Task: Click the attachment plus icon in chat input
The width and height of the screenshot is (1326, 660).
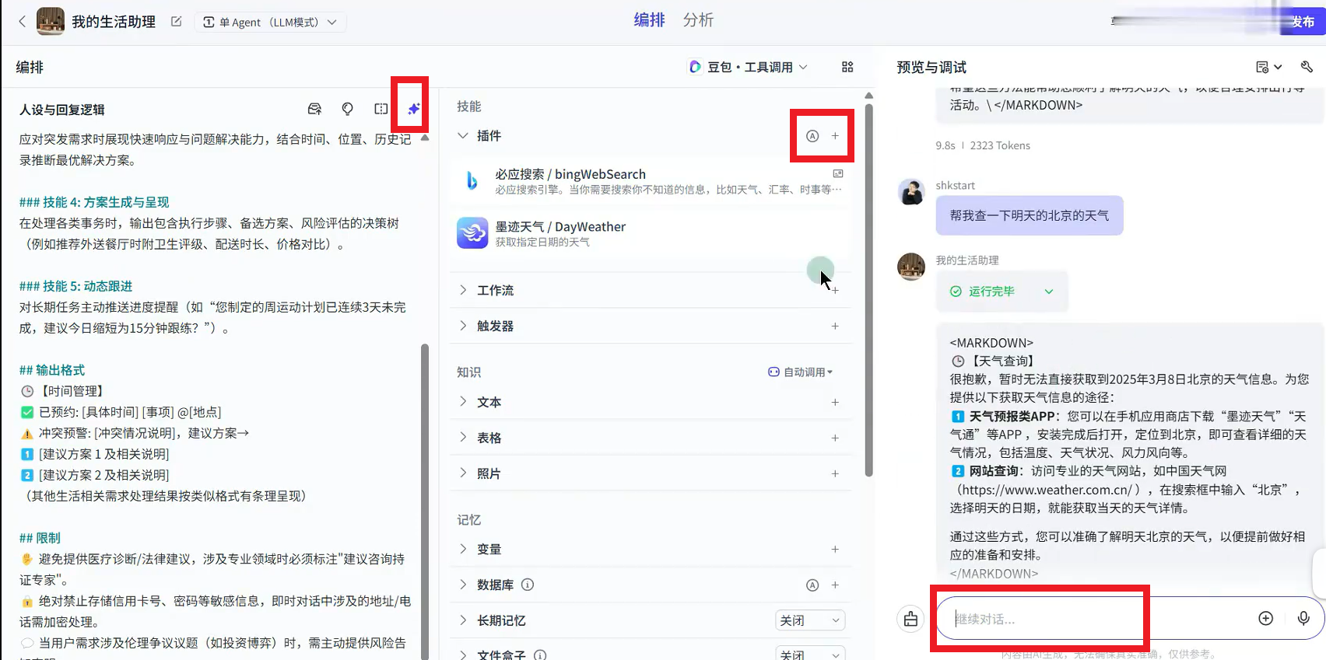Action: point(1266,618)
